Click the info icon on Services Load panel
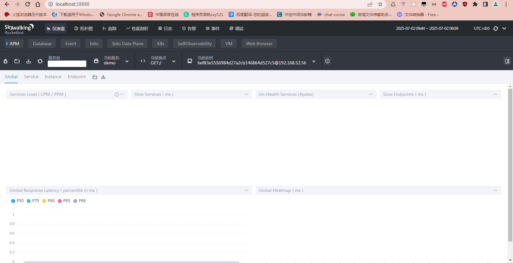This screenshot has width=513, height=263. tap(117, 95)
